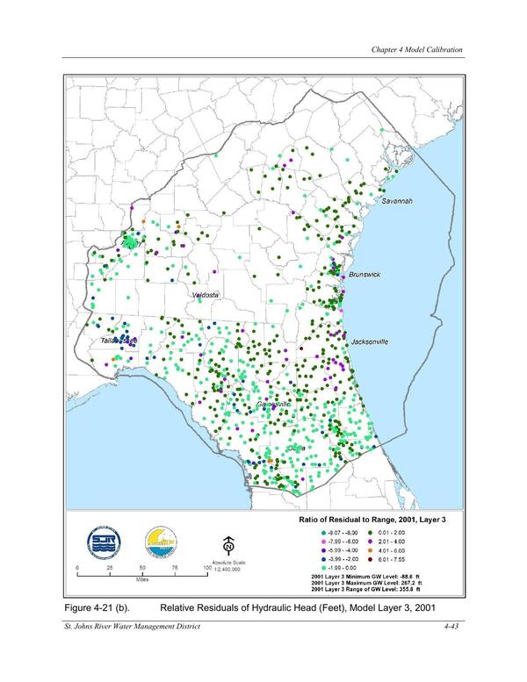Click the Tallahassee city label on map

pyautogui.click(x=119, y=341)
